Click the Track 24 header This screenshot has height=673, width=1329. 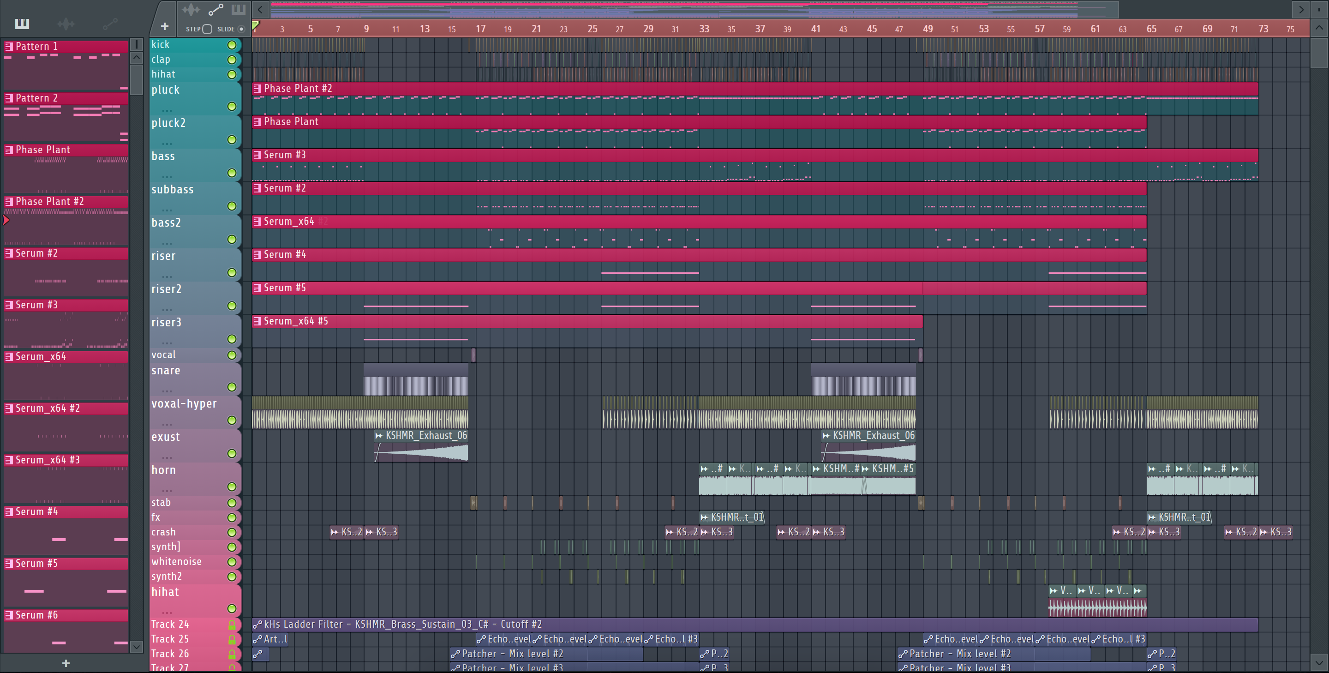click(x=195, y=625)
